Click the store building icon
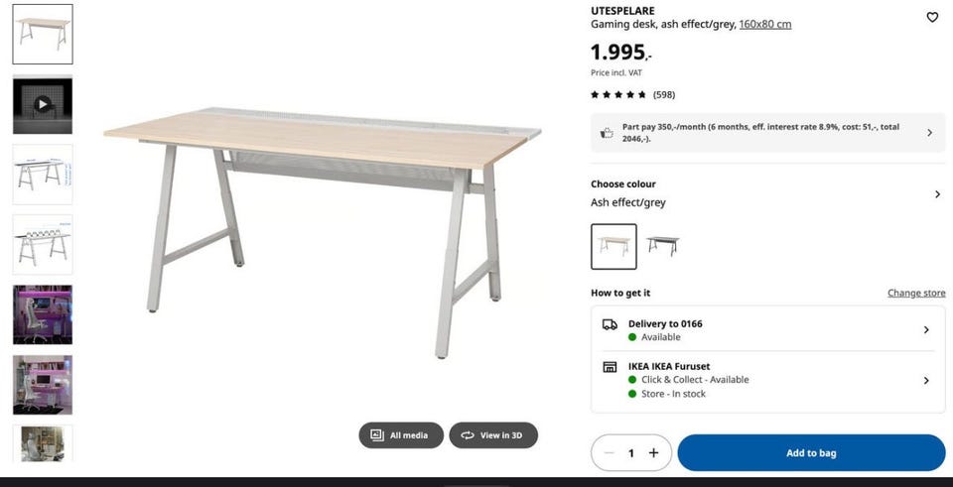The image size is (953, 487). tap(610, 367)
